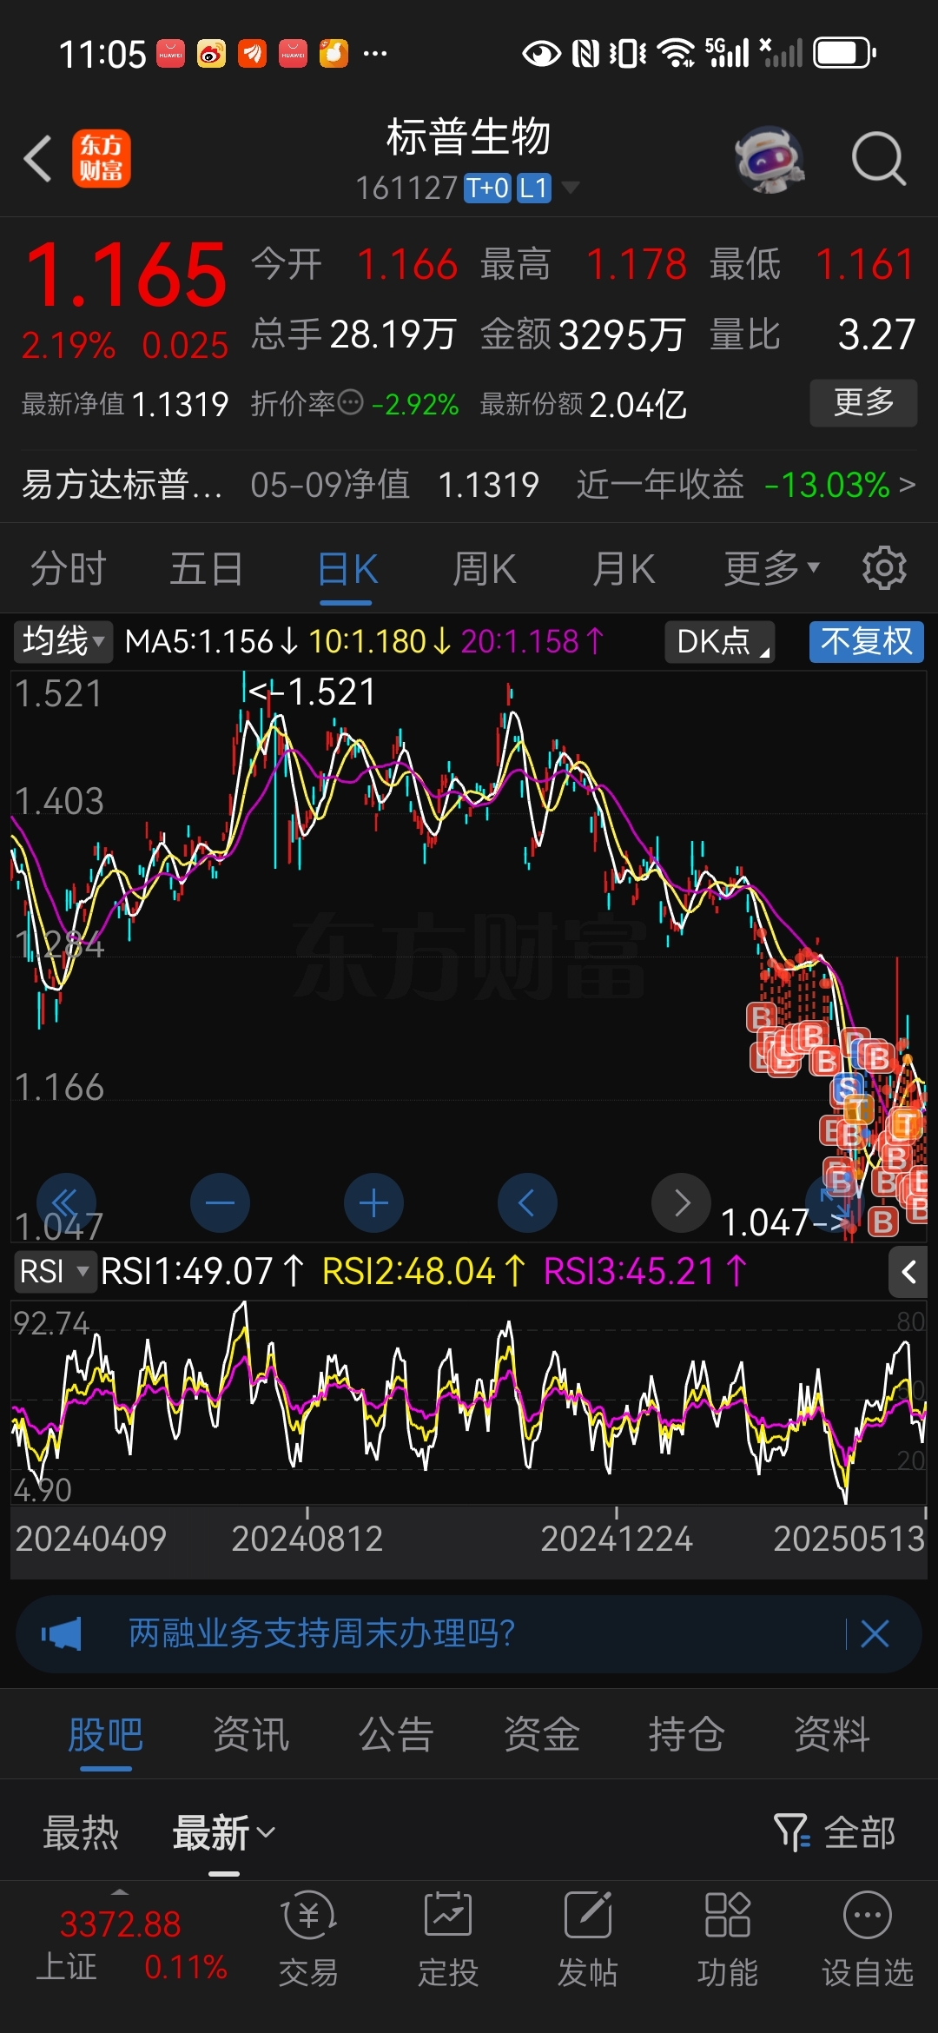938x2033 pixels.
Task: Switch to the 持仓 tab
Action: coord(686,1735)
